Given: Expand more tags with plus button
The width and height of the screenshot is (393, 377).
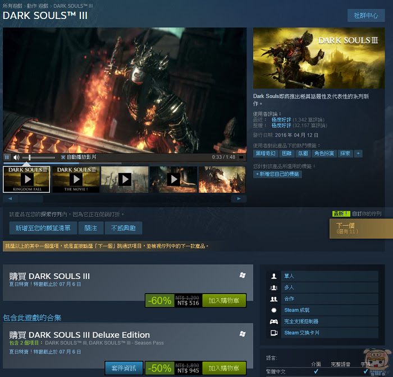Looking at the screenshot, I should (x=358, y=153).
